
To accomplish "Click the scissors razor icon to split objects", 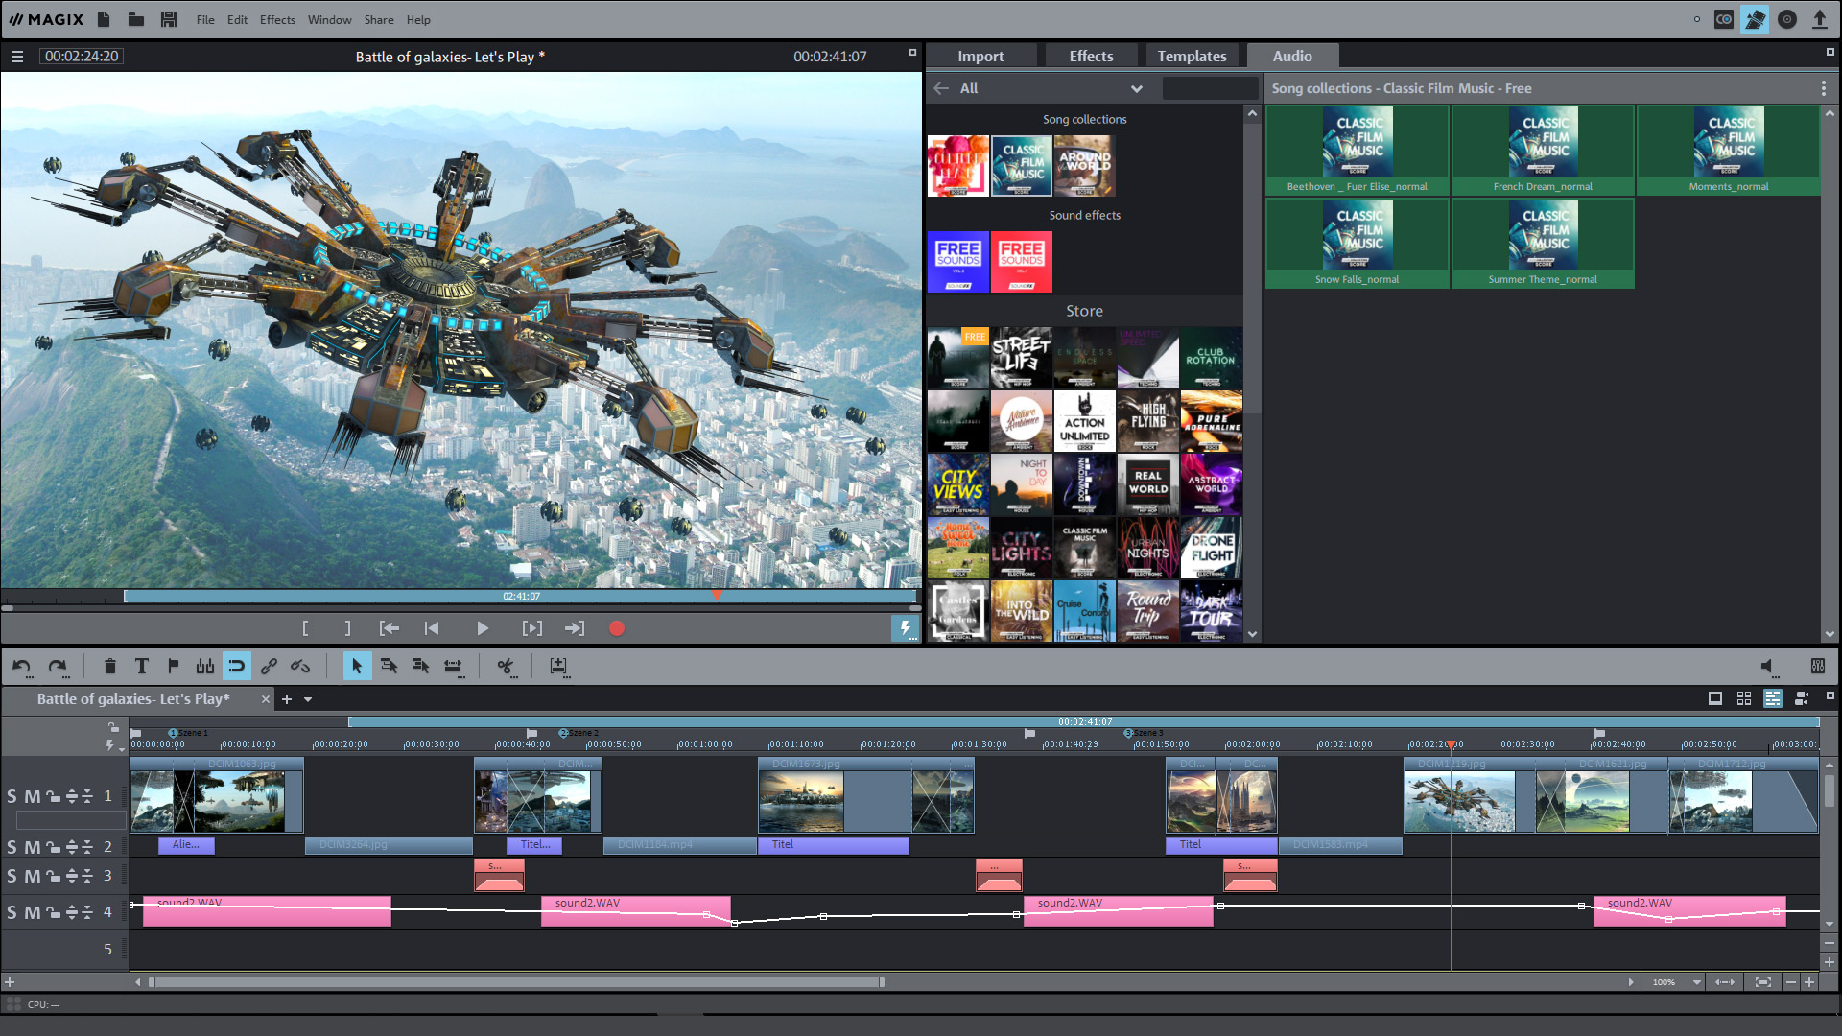I will (x=506, y=666).
